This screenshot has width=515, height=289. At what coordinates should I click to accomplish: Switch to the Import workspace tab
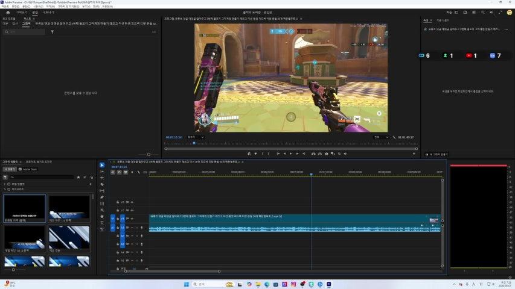click(22, 13)
